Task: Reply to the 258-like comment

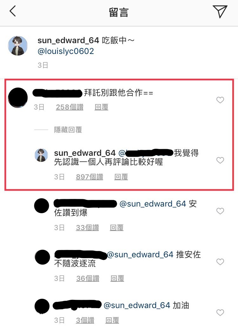Action: (102, 107)
